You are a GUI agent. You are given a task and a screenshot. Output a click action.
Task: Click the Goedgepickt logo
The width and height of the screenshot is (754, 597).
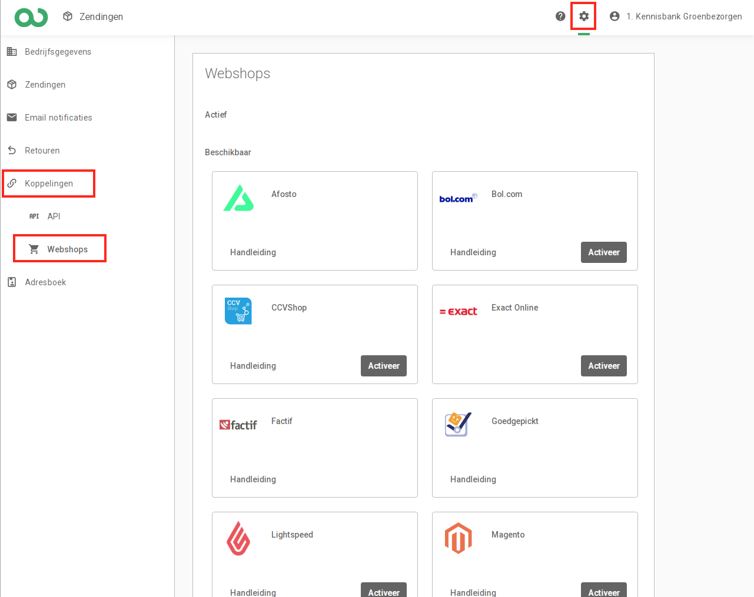(x=458, y=424)
